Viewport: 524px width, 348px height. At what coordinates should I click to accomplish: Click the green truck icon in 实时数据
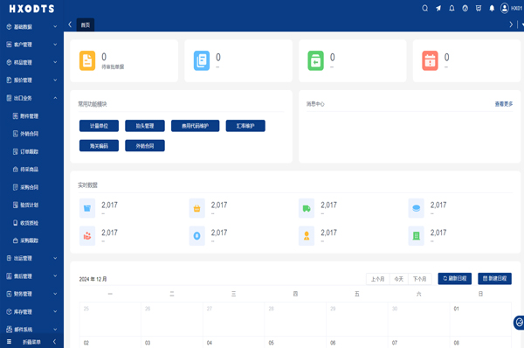pos(307,208)
